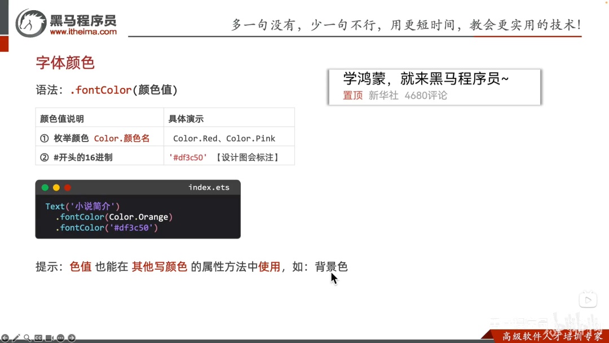Click the 4680评论 comments text
This screenshot has height=343, width=609.
coord(426,95)
